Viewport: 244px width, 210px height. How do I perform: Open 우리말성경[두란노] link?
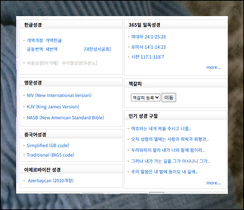pyautogui.click(x=80, y=63)
